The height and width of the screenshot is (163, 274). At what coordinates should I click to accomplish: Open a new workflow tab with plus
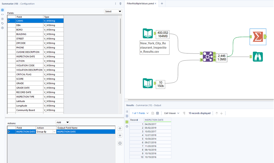pyautogui.click(x=162, y=4)
